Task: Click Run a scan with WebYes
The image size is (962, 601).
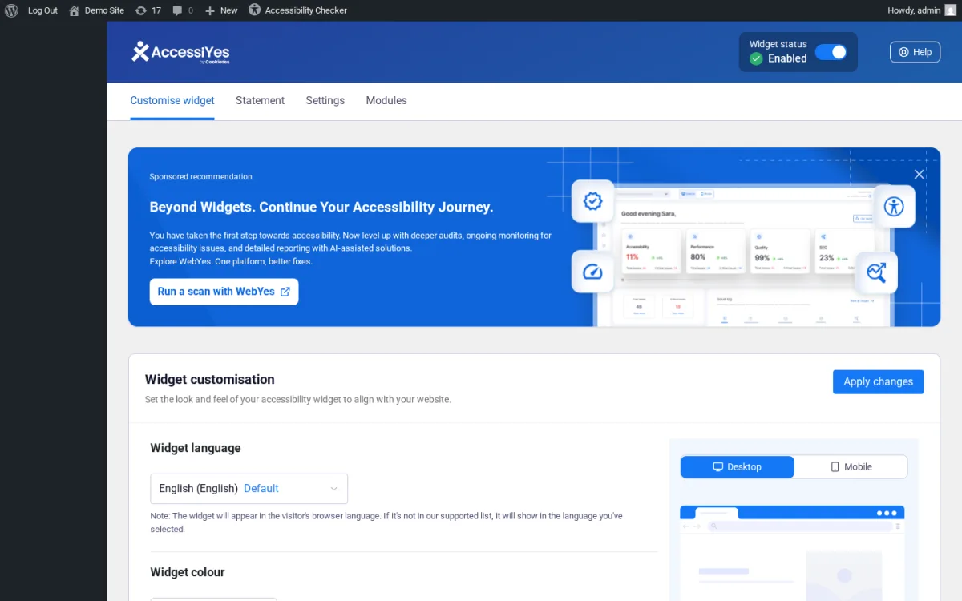Action: coord(224,292)
